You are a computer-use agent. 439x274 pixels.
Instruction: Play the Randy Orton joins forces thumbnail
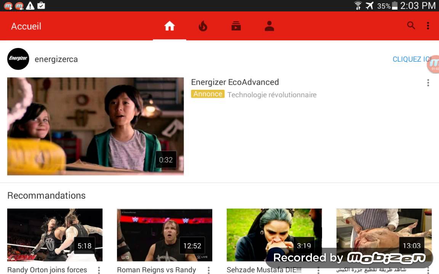coord(55,235)
